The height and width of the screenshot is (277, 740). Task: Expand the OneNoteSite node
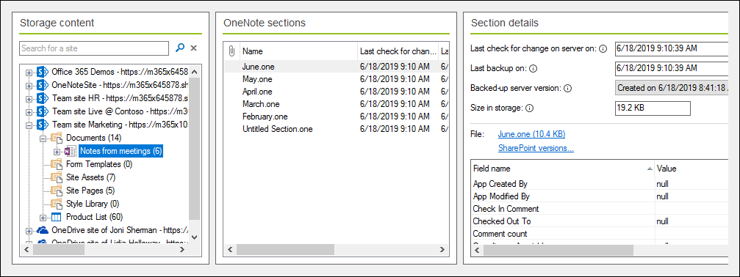(29, 86)
